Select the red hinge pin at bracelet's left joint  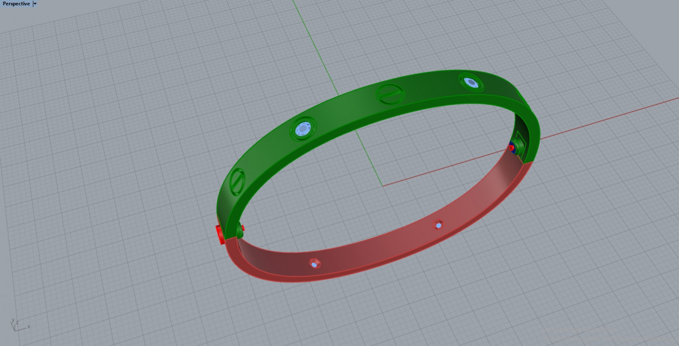(220, 234)
